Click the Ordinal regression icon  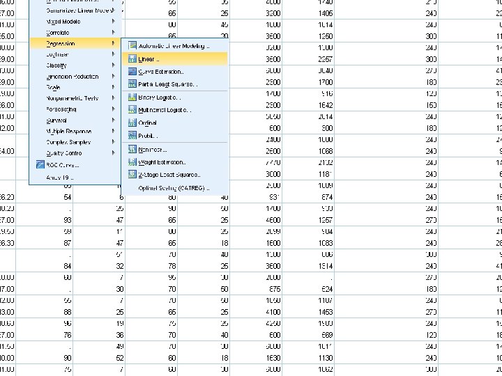(x=132, y=123)
